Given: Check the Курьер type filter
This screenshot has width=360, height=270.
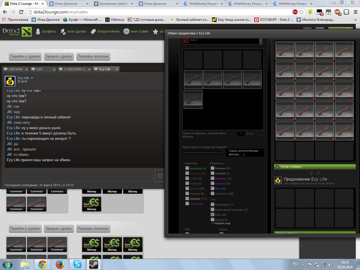Looking at the screenshot, I should [x=213, y=220].
